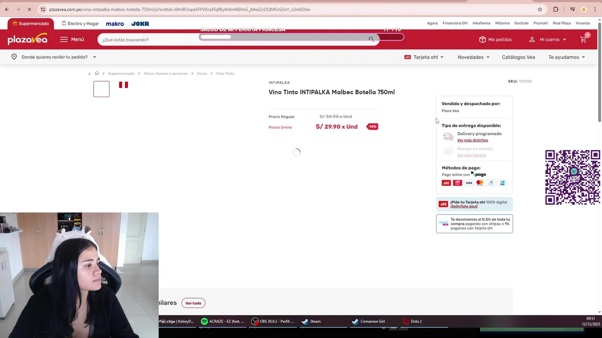Open Catálogos Vea link

pos(518,57)
